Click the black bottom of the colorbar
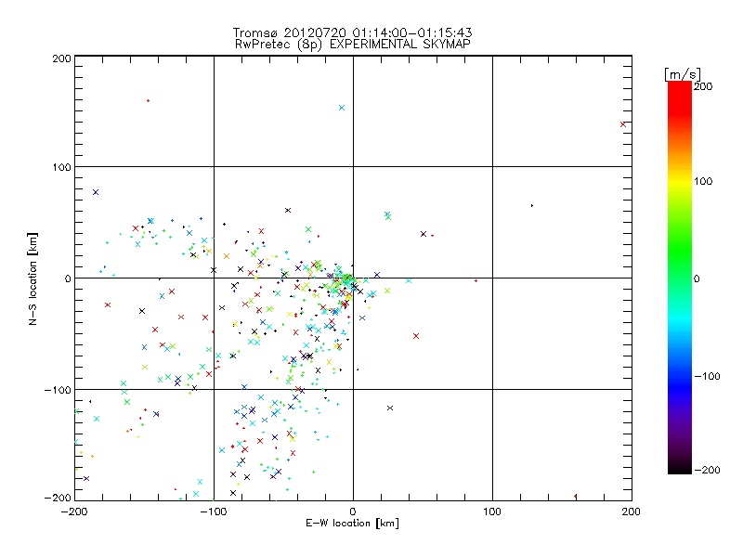Screen dimensions: 743x557 [680, 467]
